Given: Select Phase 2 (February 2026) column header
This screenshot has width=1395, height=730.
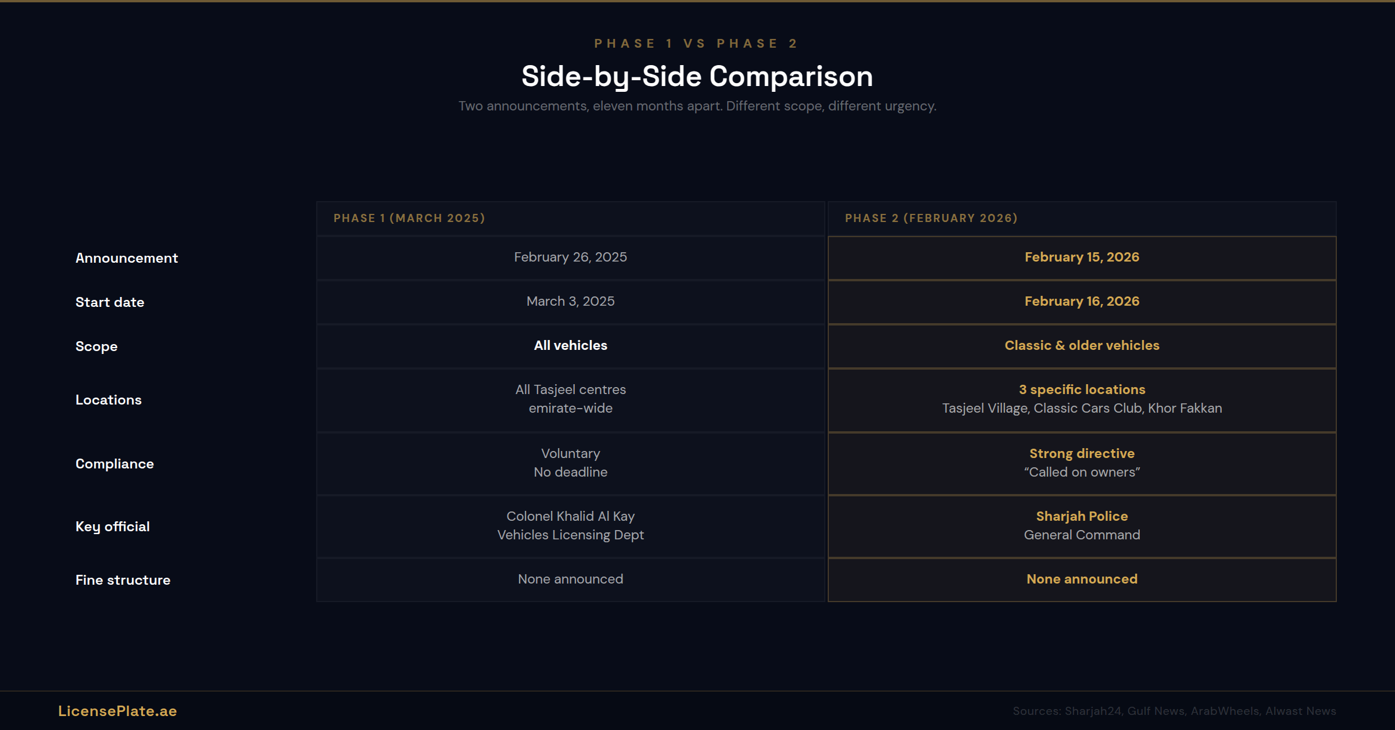Looking at the screenshot, I should 931,218.
